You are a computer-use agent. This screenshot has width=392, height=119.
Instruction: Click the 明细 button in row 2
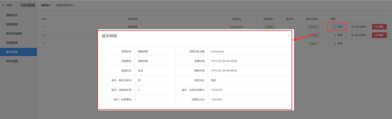[338, 35]
